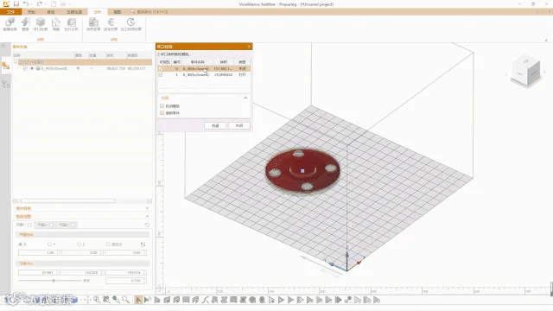Click the reset arrow icon in section view panel
The width and height of the screenshot is (553, 311).
[147, 225]
